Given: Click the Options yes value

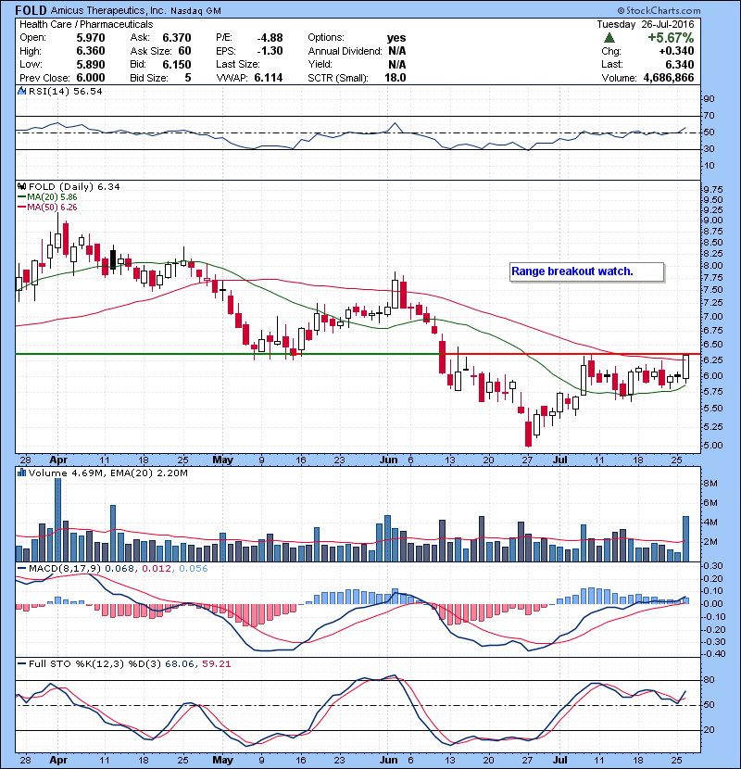Looking at the screenshot, I should pos(396,38).
